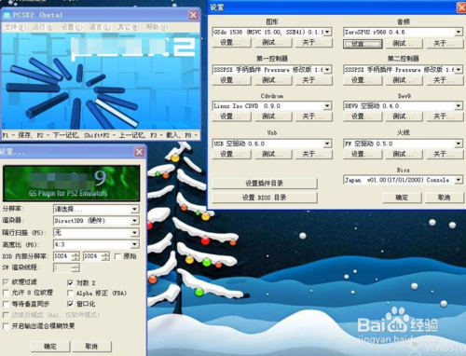Image resolution: width=466 pixels, height=356 pixels.
Task: Expand the 第一控制器 SSSPSX dropdown
Action: tap(327, 70)
